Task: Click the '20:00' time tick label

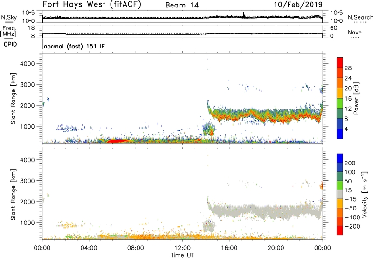Action: tap(276, 248)
